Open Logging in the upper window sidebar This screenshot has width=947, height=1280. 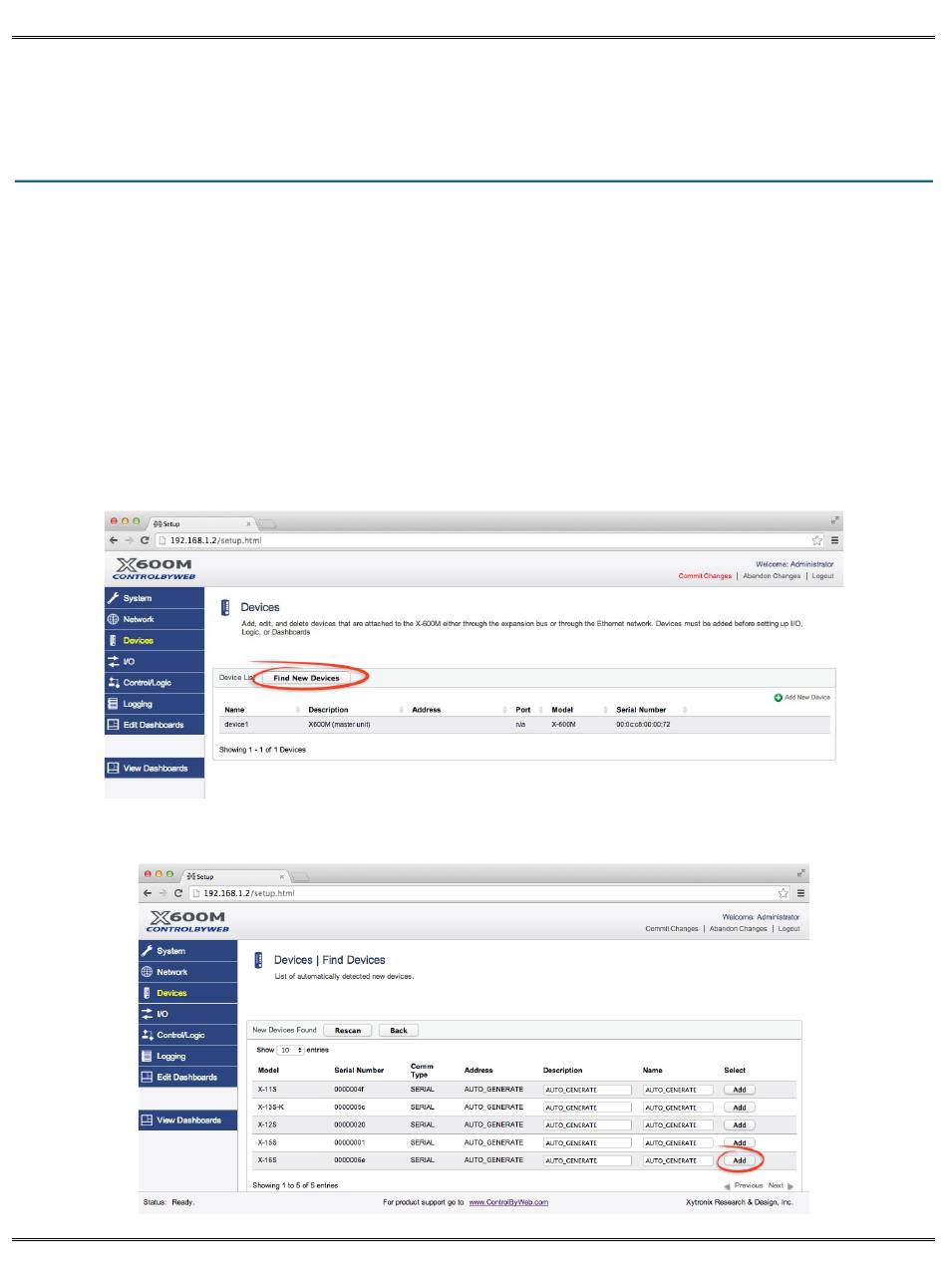[155, 704]
